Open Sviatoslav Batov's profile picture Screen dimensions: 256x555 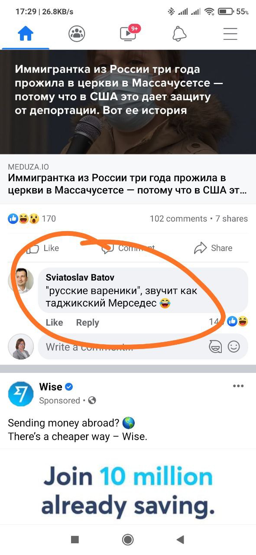(x=21, y=281)
